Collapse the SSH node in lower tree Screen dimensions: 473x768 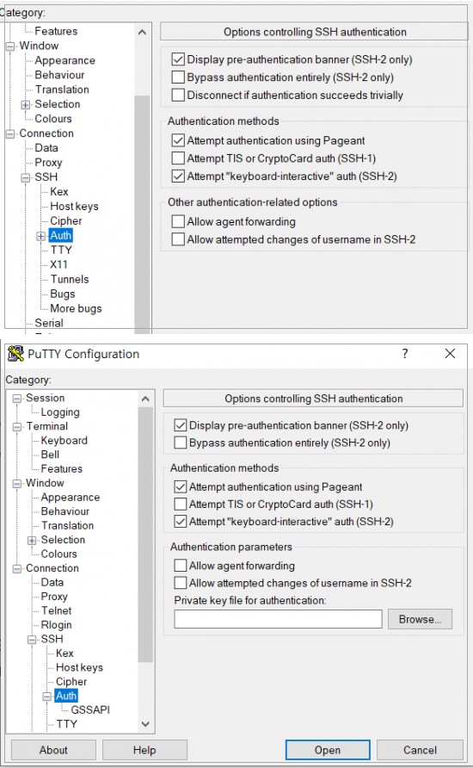33,641
